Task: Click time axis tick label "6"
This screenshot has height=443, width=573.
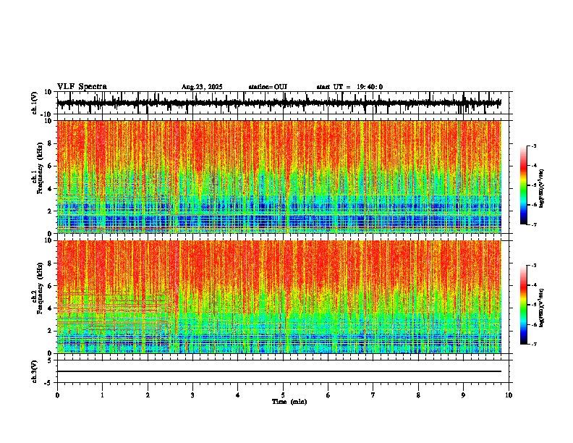Action: (x=328, y=395)
